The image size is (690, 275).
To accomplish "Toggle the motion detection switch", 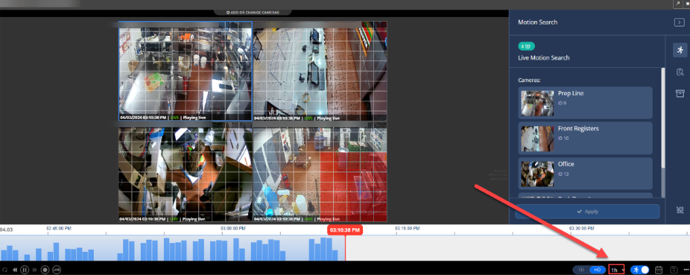I will click(640, 270).
